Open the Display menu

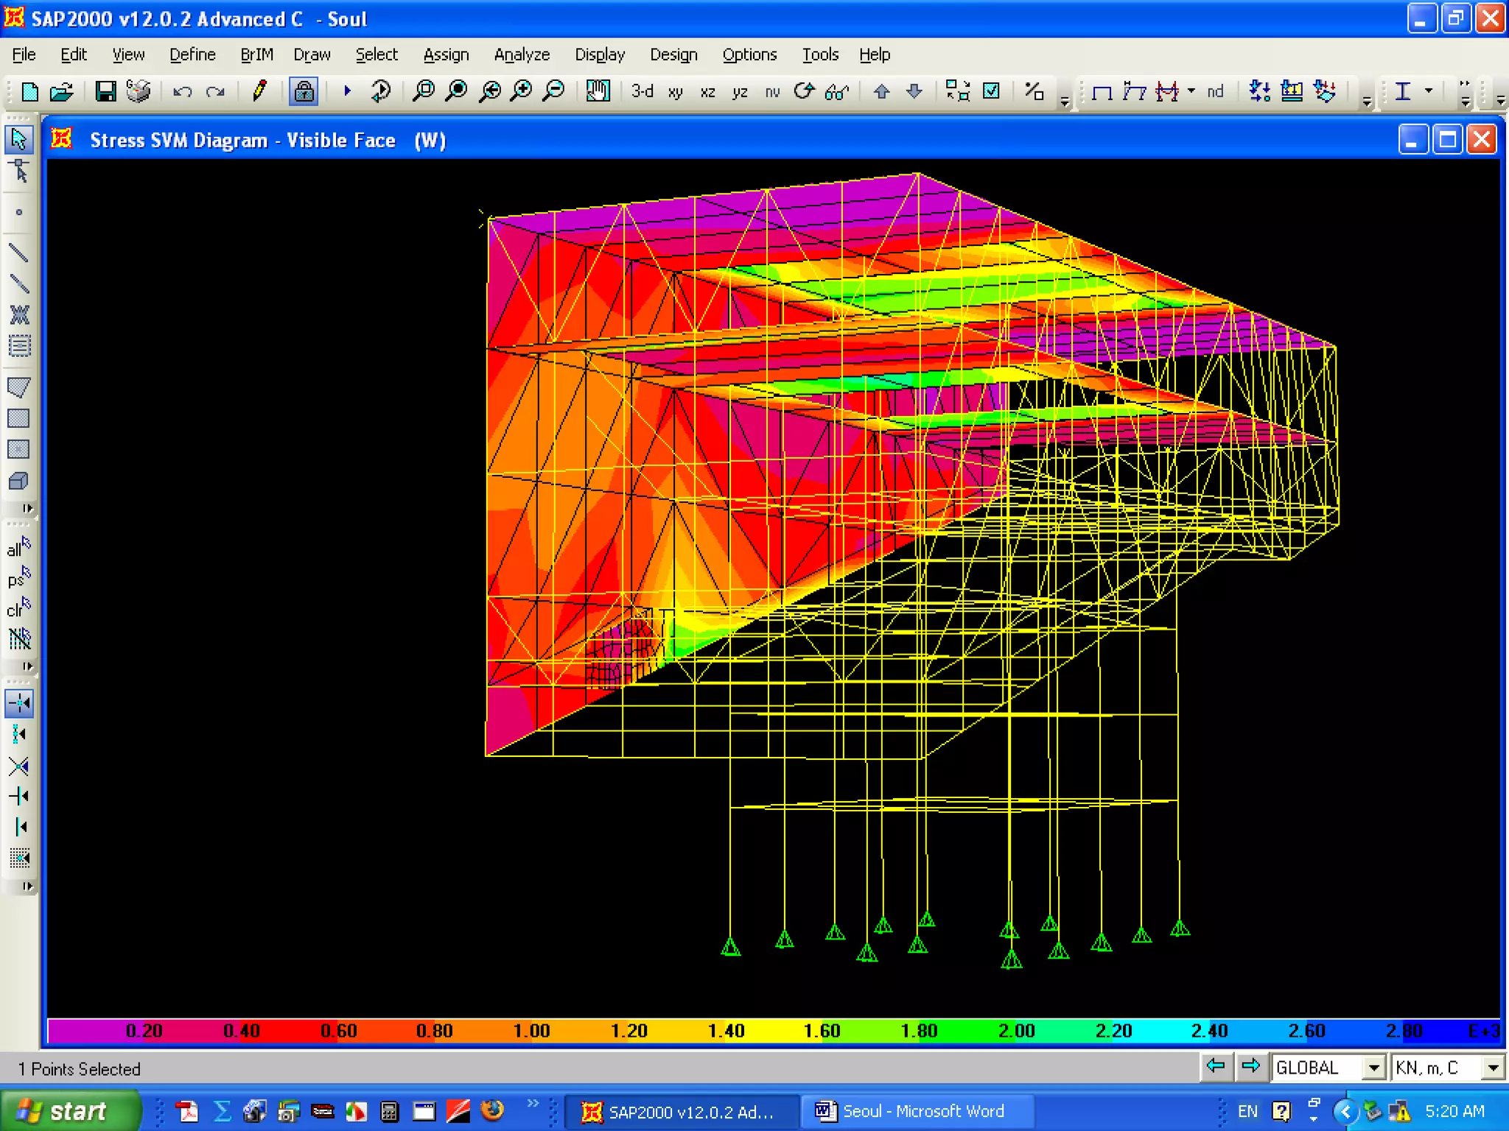pyautogui.click(x=599, y=54)
